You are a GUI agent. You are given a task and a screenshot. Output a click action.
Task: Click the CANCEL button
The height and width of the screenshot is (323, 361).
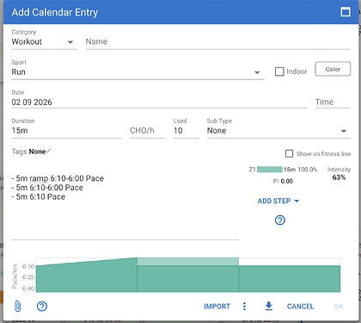pyautogui.click(x=300, y=307)
